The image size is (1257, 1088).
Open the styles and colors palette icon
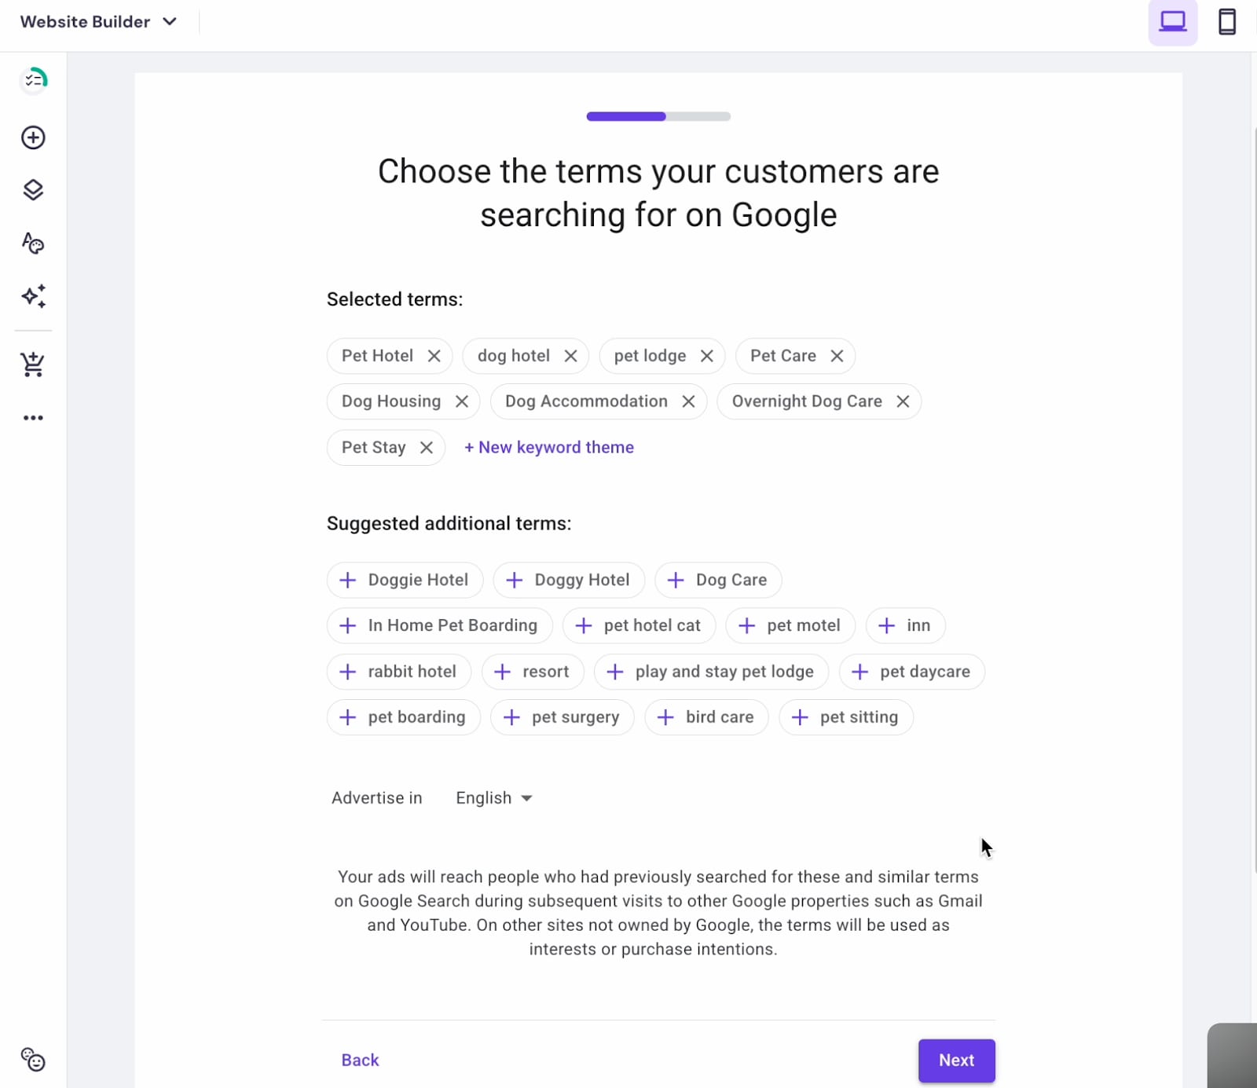[33, 244]
